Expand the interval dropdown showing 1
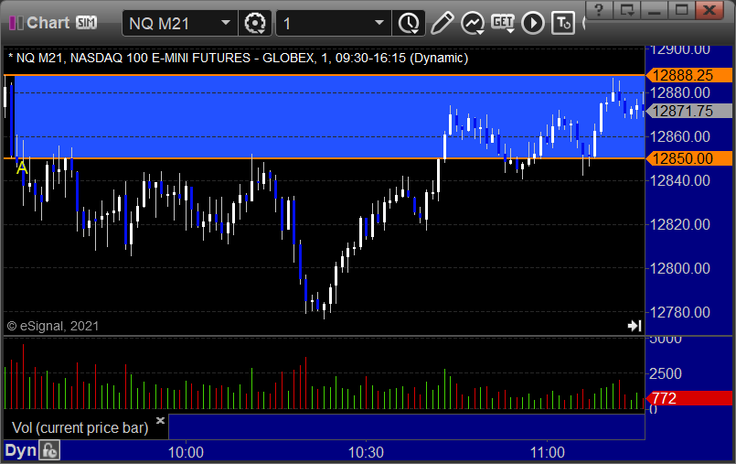Image resolution: width=736 pixels, height=464 pixels. [x=379, y=23]
